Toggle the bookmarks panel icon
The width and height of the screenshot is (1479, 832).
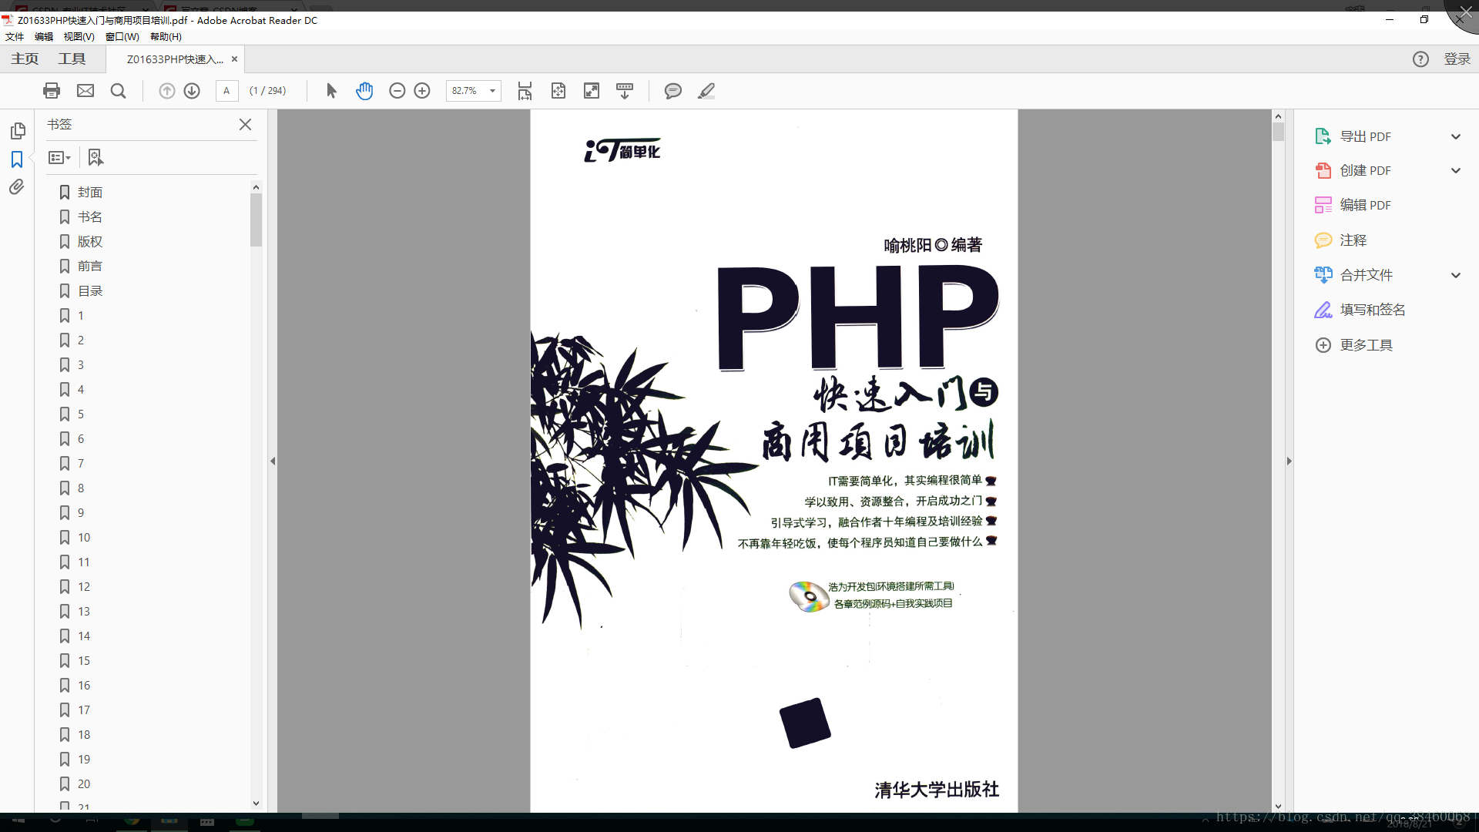17,159
